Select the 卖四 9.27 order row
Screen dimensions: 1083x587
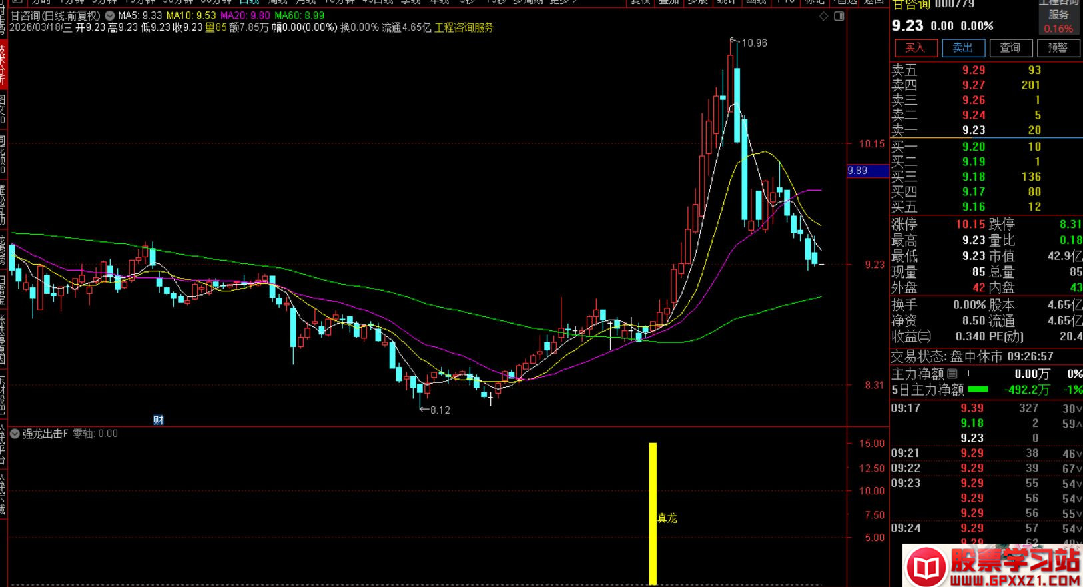[986, 85]
